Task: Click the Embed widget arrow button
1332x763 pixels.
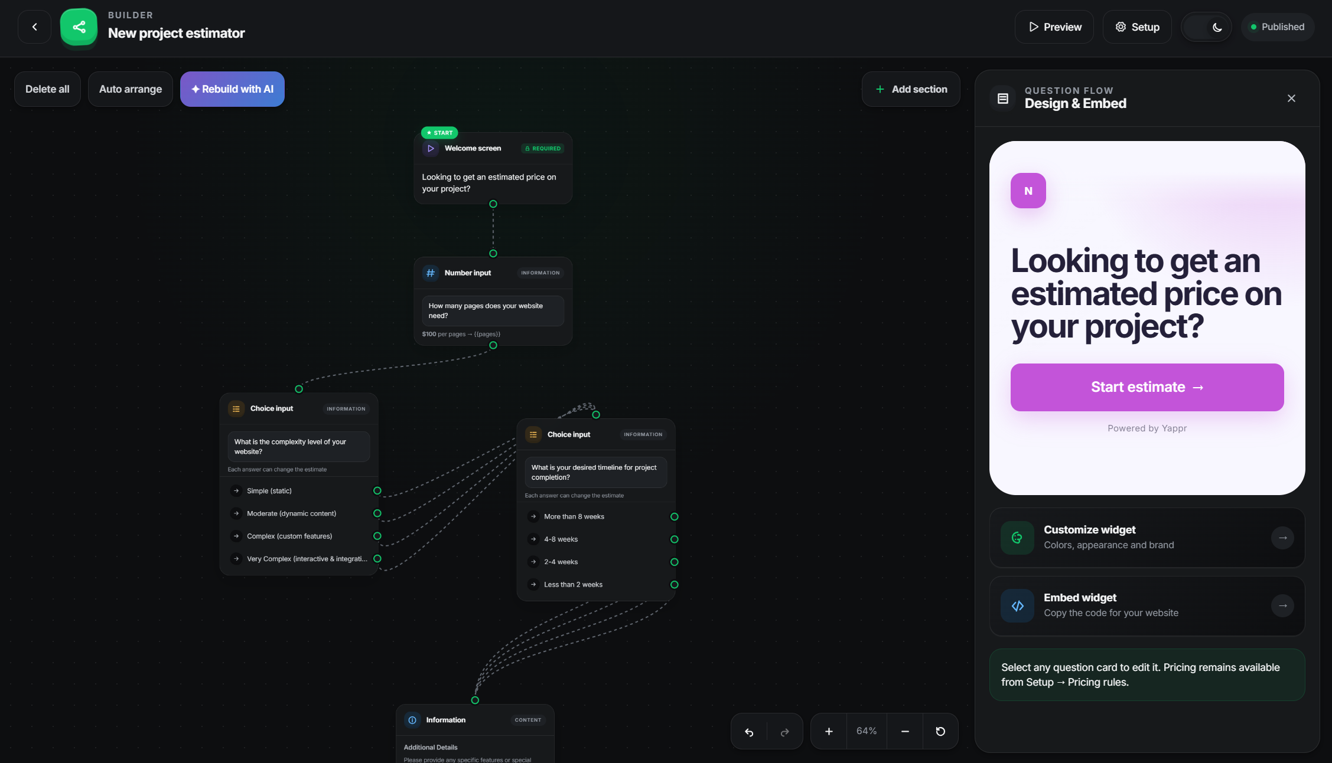Action: pyautogui.click(x=1282, y=606)
